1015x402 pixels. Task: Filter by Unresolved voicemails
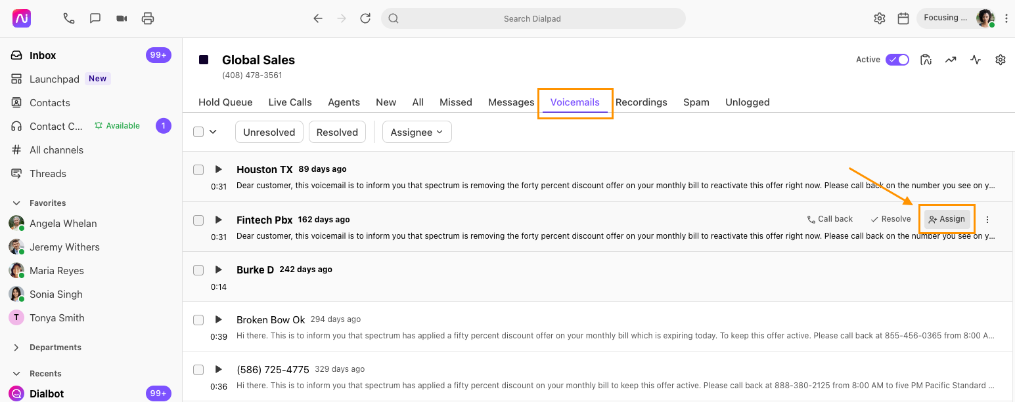tap(269, 132)
